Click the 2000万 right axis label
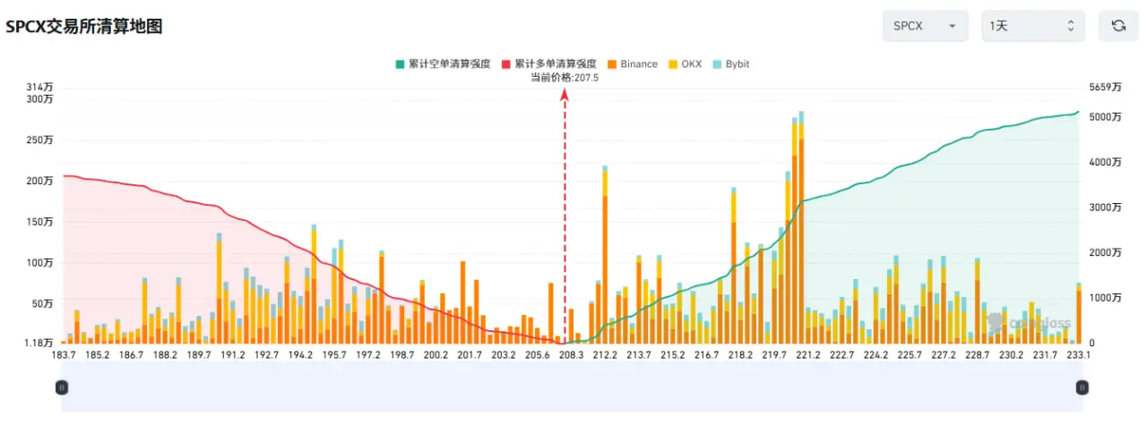Viewport: 1147px width, 424px height. (x=1105, y=253)
